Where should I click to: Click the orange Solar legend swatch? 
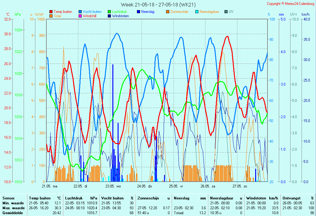51,16
